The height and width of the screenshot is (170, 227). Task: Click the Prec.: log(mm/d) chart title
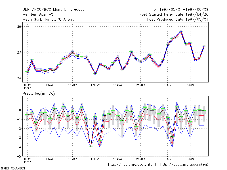[x=39, y=93]
